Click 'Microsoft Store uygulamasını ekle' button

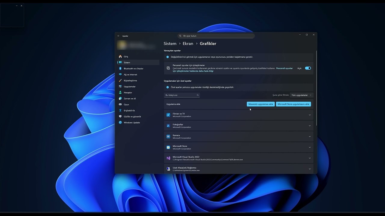click(x=293, y=104)
